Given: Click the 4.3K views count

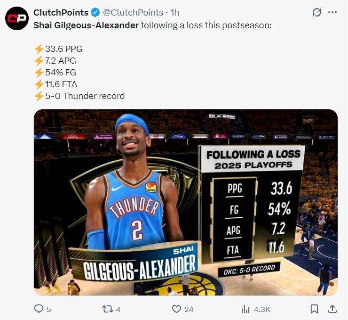Looking at the screenshot, I should (261, 310).
